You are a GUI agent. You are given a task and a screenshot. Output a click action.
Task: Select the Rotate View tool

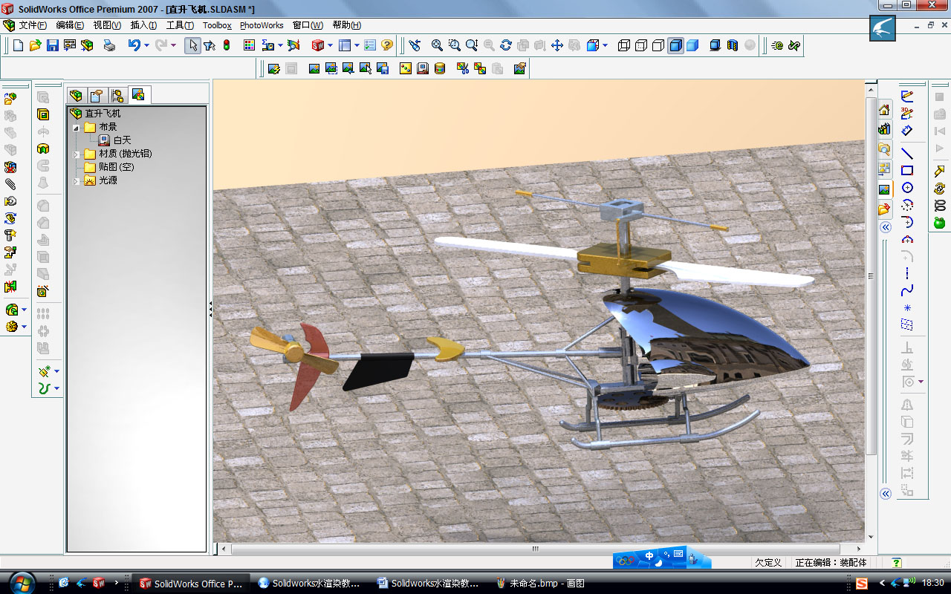pyautogui.click(x=506, y=45)
